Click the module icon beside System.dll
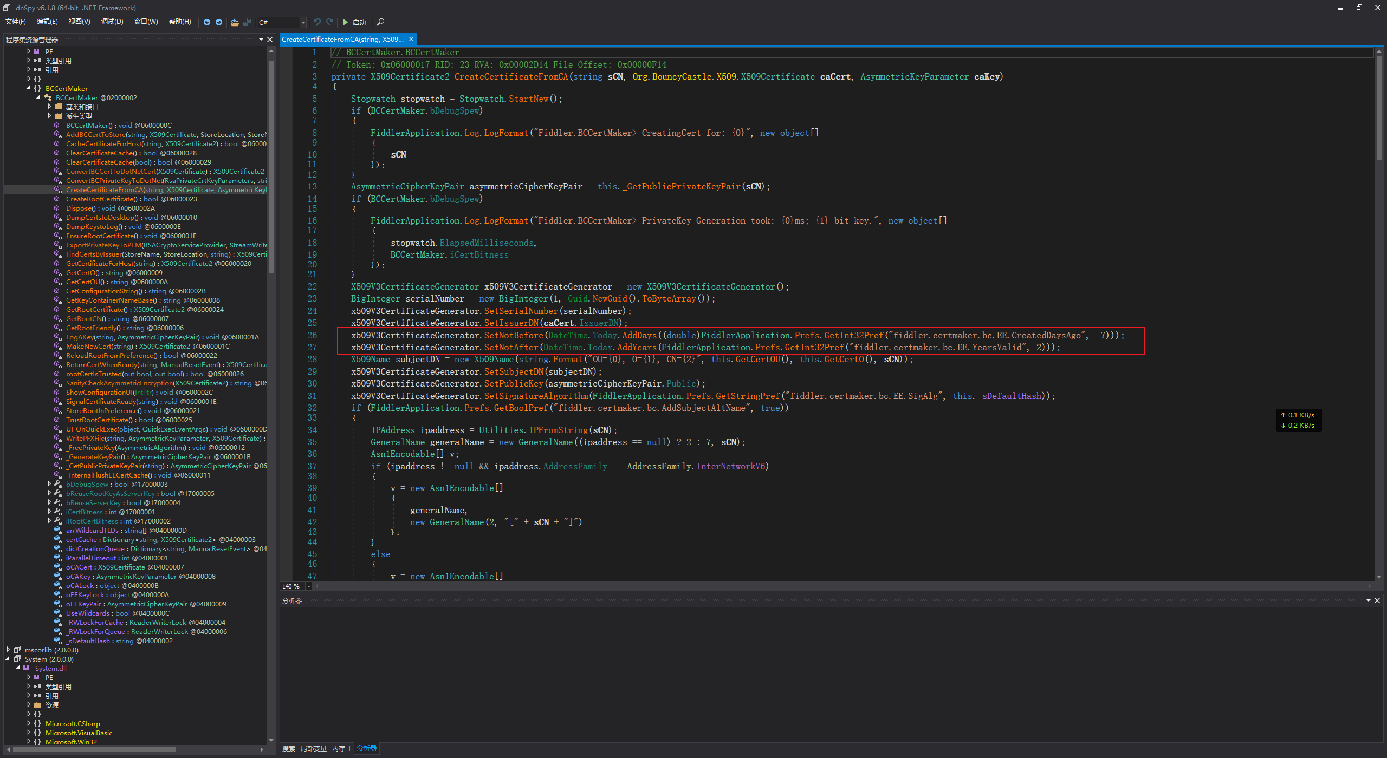Screen dimensions: 1387x758 pyautogui.click(x=26, y=668)
